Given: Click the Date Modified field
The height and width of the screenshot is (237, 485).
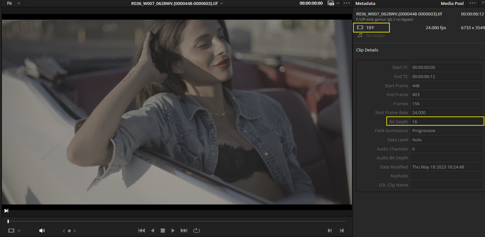Looking at the screenshot, I should [x=446, y=167].
